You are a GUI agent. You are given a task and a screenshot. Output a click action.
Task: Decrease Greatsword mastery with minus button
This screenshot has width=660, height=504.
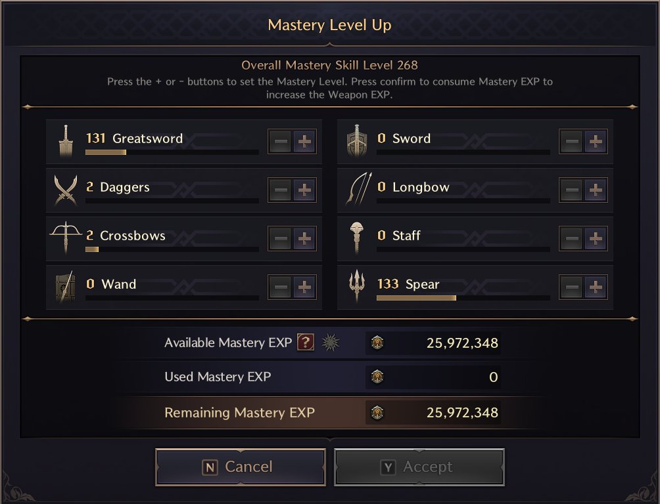[x=280, y=142]
